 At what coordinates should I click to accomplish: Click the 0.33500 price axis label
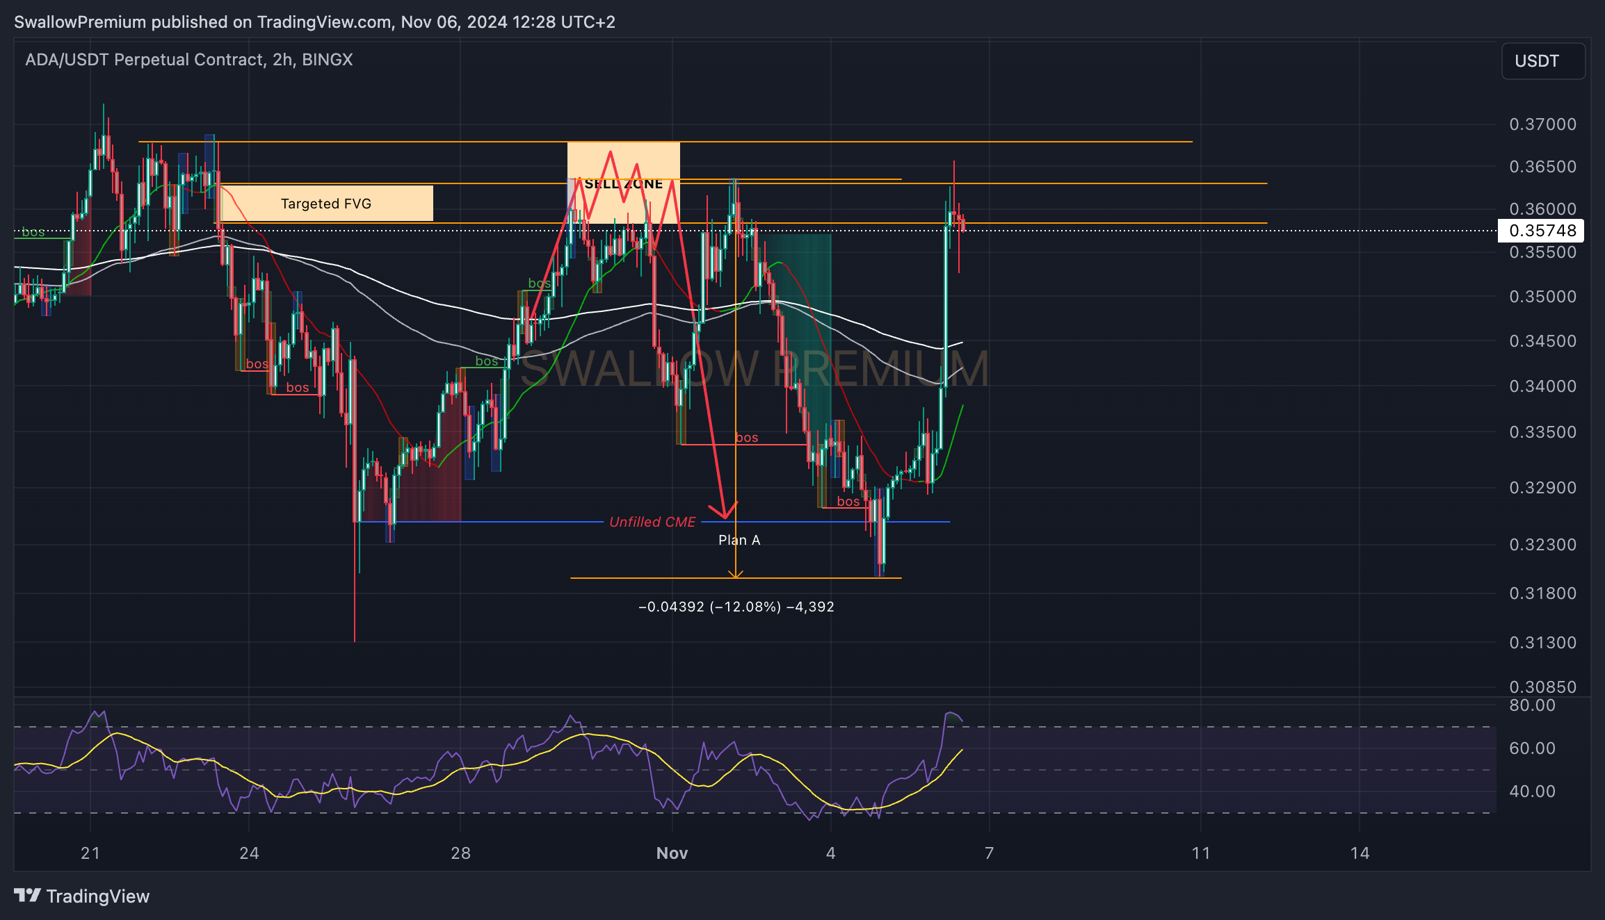[x=1542, y=432]
